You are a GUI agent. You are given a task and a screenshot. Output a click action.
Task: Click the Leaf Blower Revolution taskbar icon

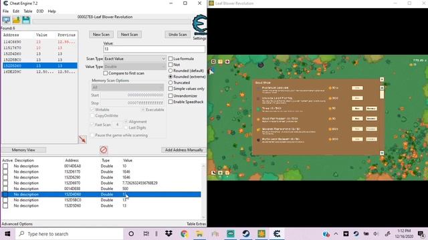click(x=261, y=234)
